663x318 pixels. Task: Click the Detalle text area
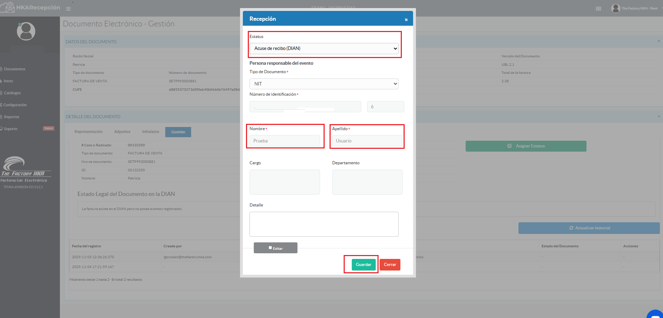[324, 224]
